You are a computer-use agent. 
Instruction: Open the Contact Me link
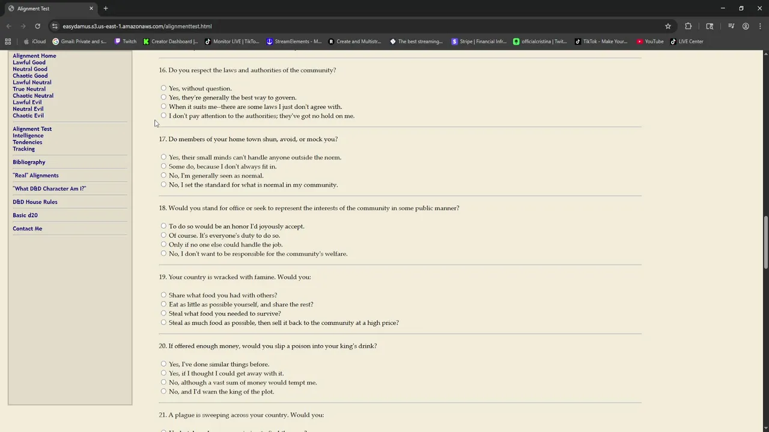(27, 229)
